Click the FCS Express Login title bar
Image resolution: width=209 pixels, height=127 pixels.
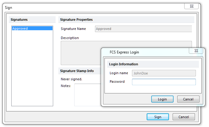pyautogui.click(x=144, y=52)
